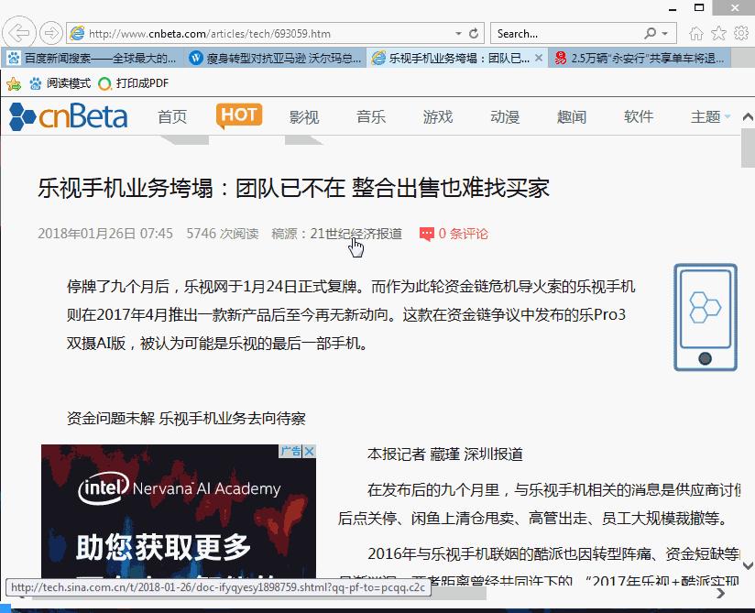755x613 pixels.
Task: Click the HOT section flame icon
Action: click(239, 115)
